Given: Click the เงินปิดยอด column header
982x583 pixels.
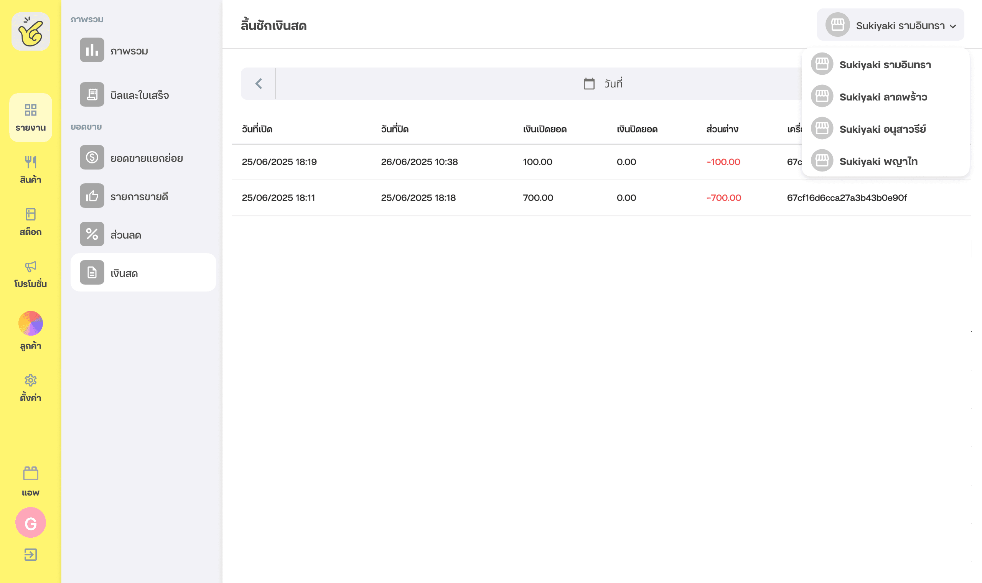Looking at the screenshot, I should click(x=637, y=129).
